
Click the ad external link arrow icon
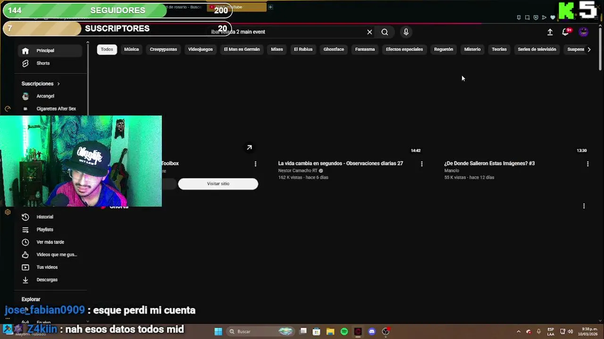[x=249, y=148]
